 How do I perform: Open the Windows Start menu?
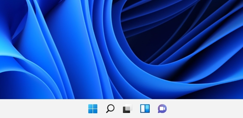click(93, 109)
